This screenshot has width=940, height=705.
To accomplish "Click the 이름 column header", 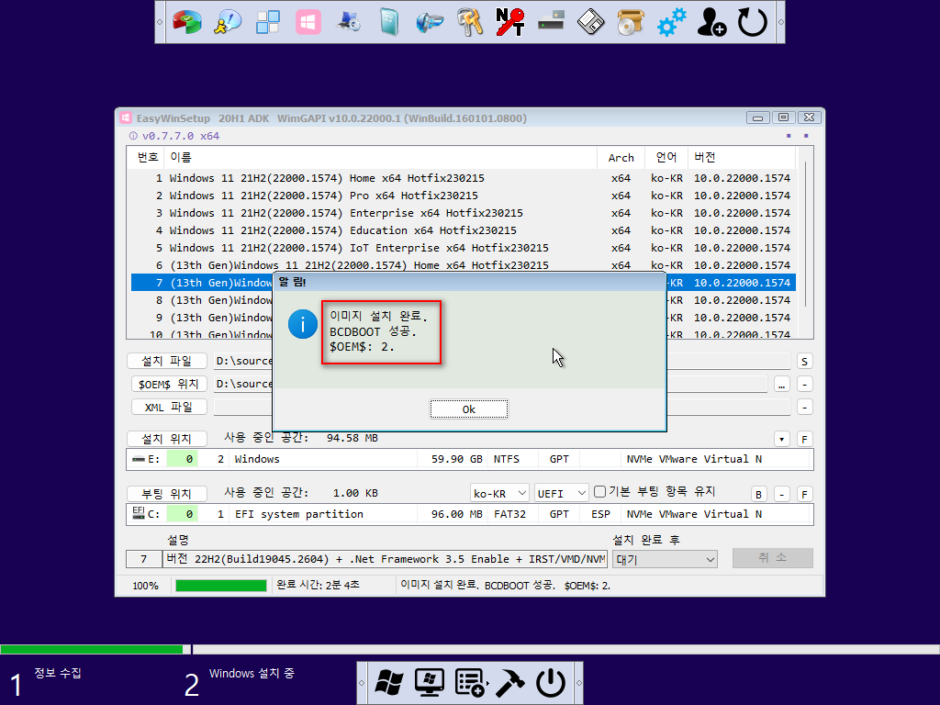I will 381,157.
